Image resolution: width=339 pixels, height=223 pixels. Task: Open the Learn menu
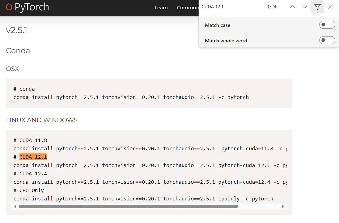click(161, 7)
